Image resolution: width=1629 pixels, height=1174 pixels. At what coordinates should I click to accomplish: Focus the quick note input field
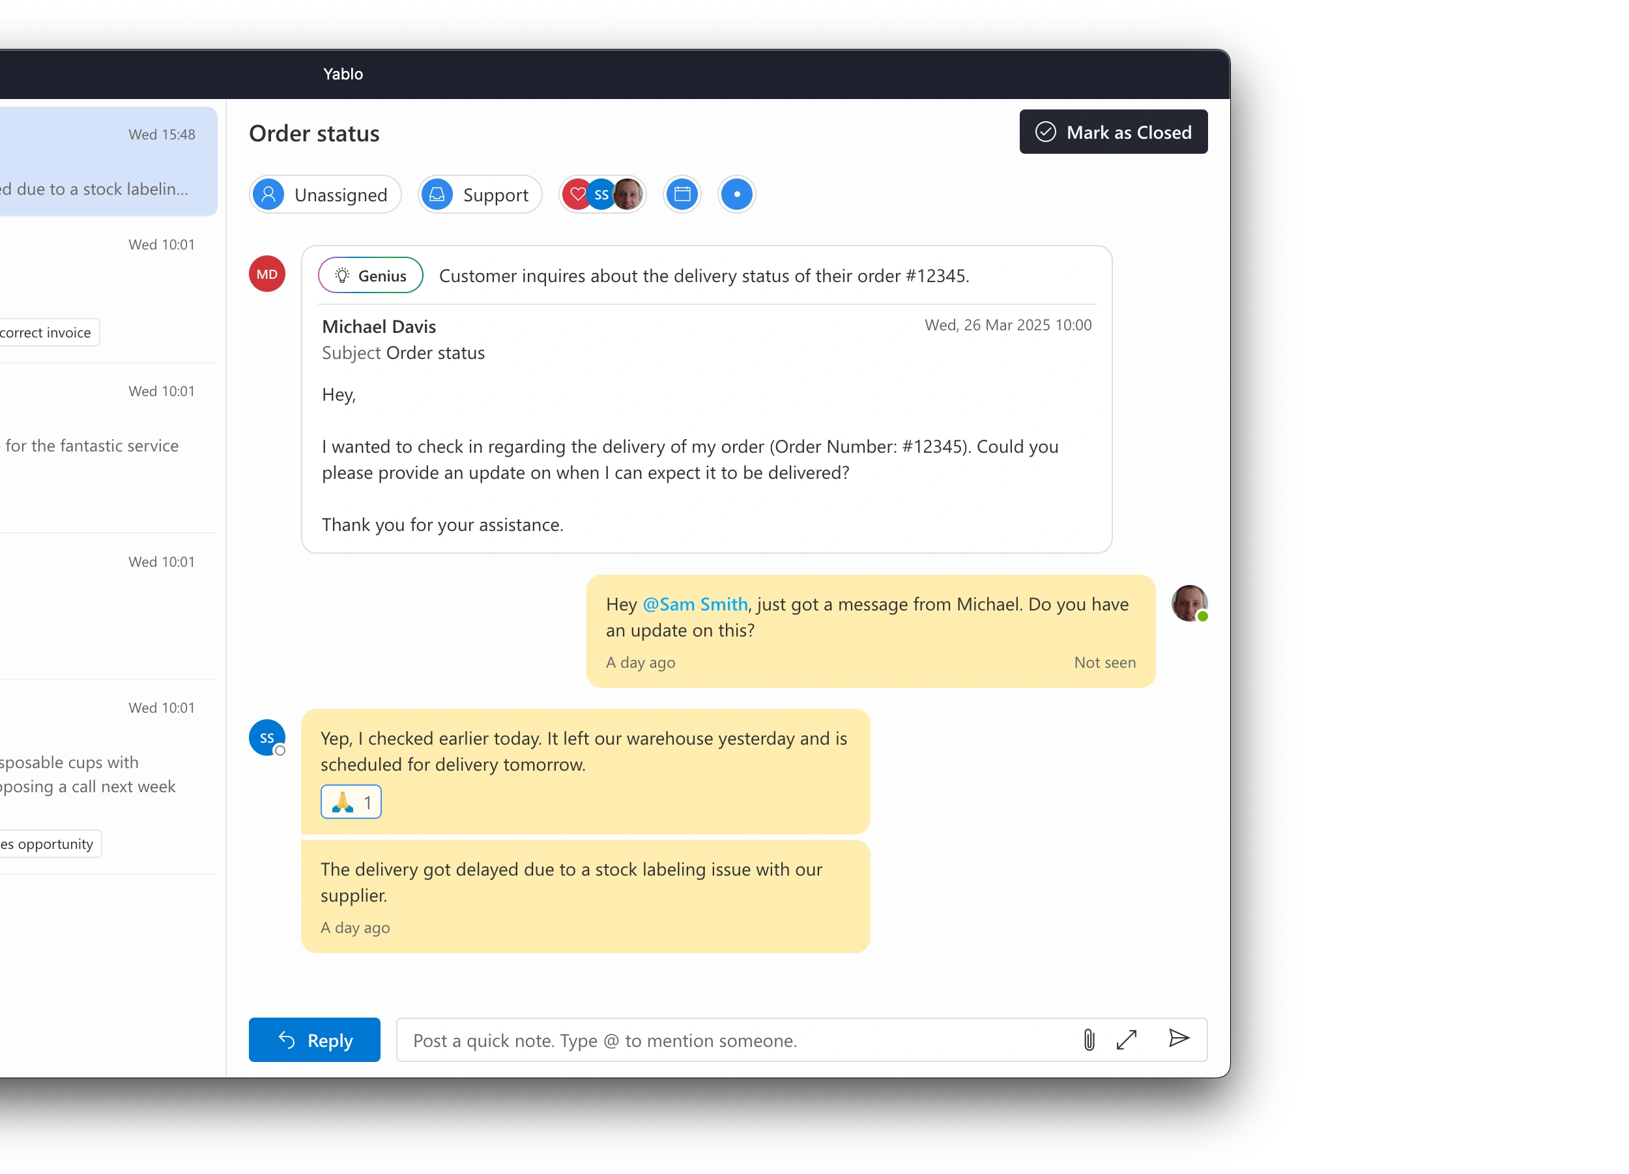[x=732, y=1040]
